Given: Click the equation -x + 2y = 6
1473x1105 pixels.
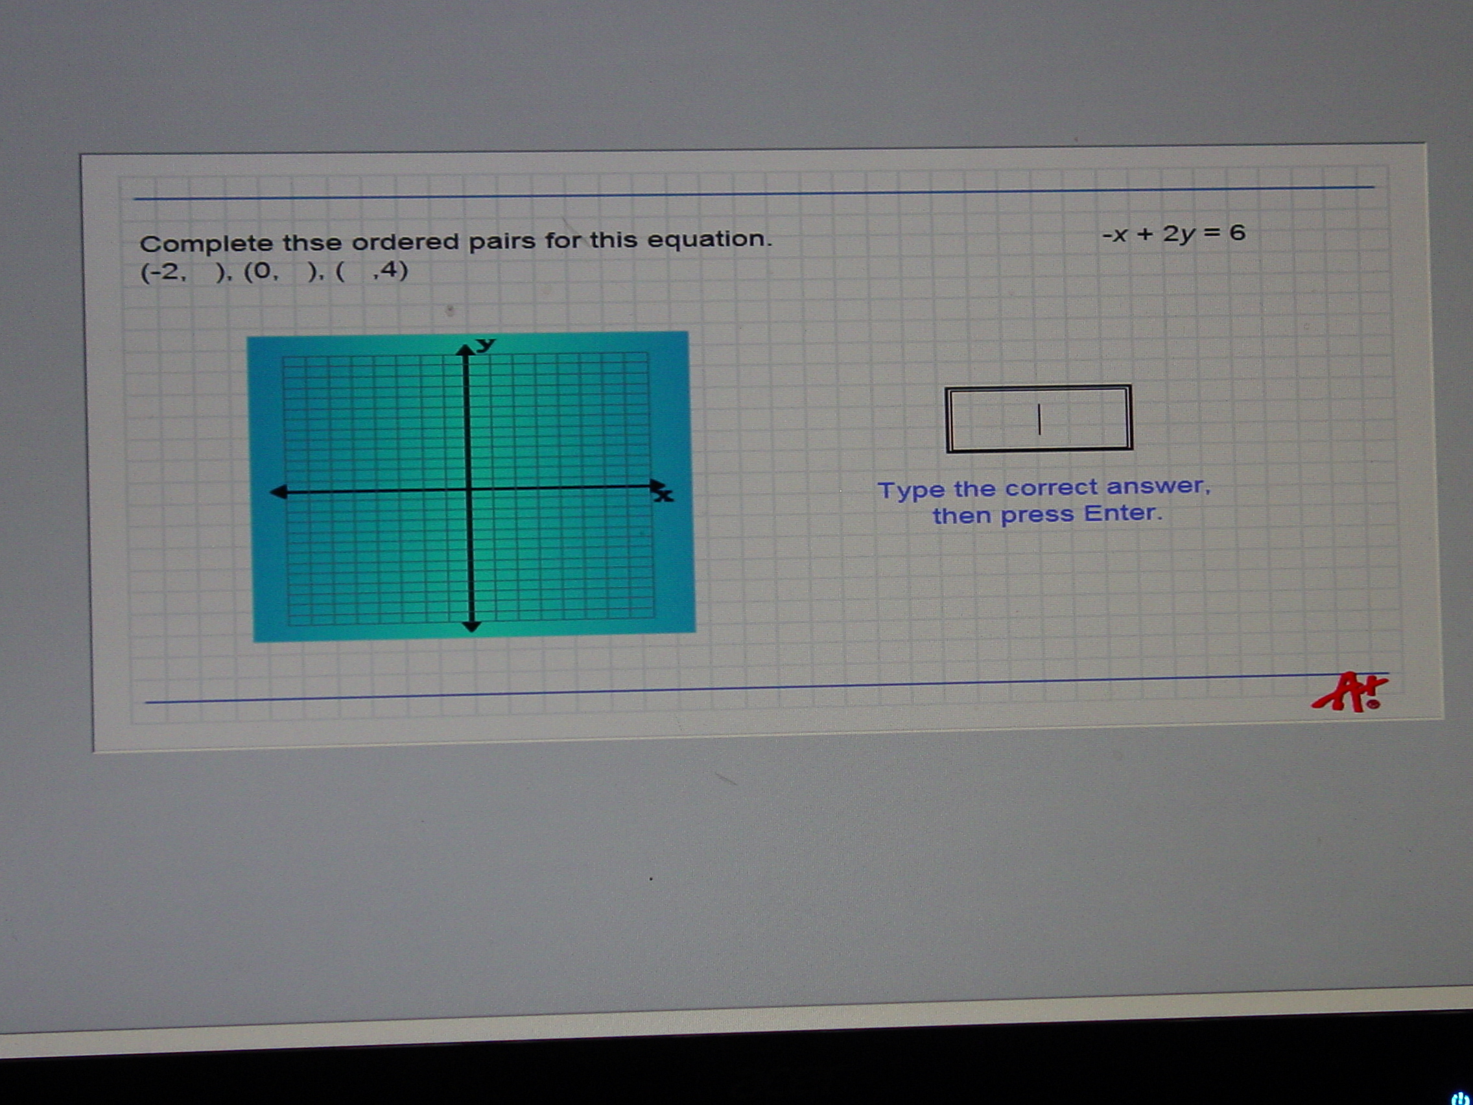Looking at the screenshot, I should coord(1173,233).
